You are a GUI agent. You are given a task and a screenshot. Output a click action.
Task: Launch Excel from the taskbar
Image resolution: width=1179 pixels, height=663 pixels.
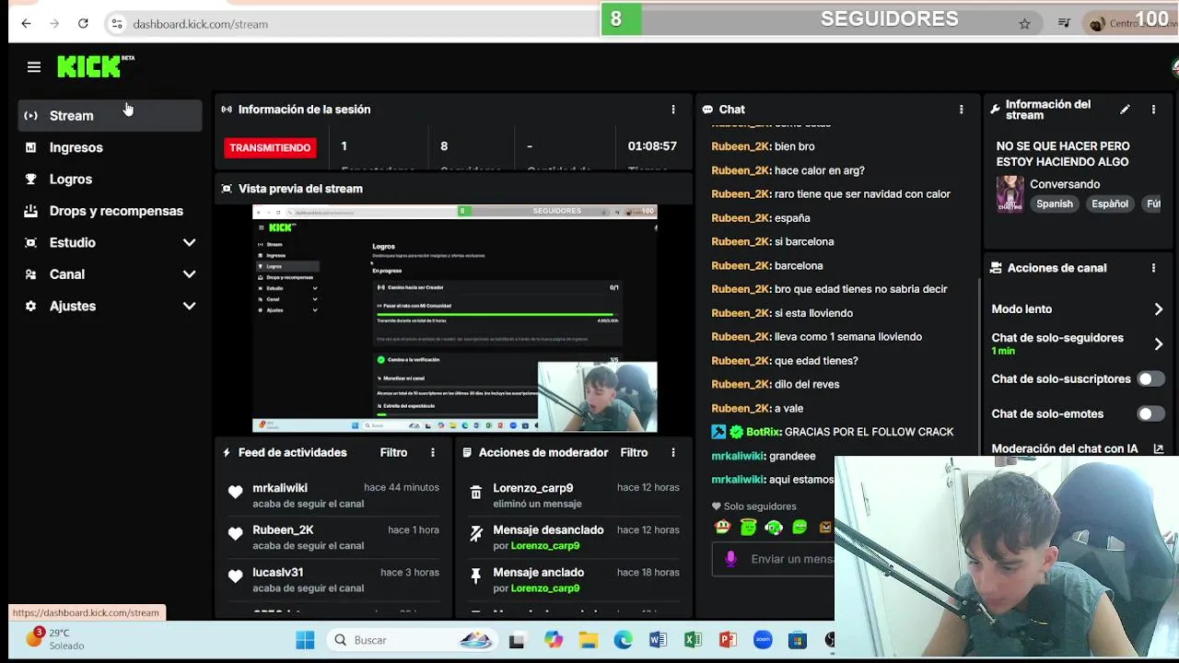pyautogui.click(x=693, y=640)
